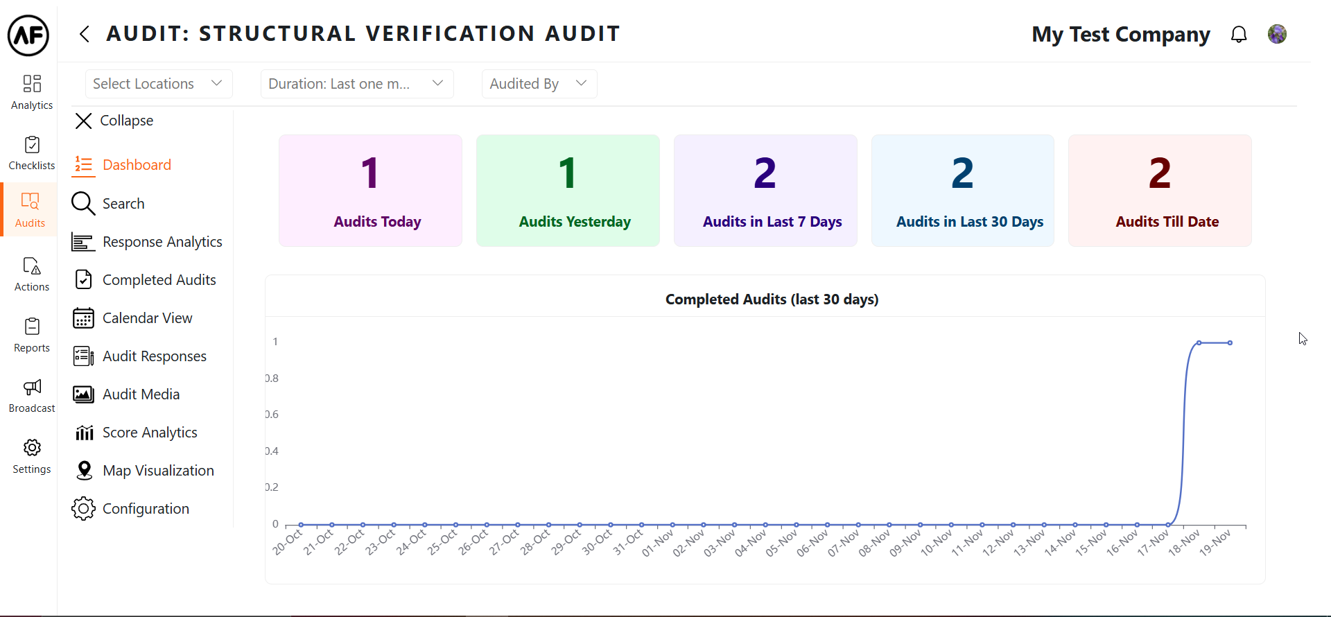Expand the Select Locations dropdown
The width and height of the screenshot is (1331, 617).
click(x=158, y=84)
